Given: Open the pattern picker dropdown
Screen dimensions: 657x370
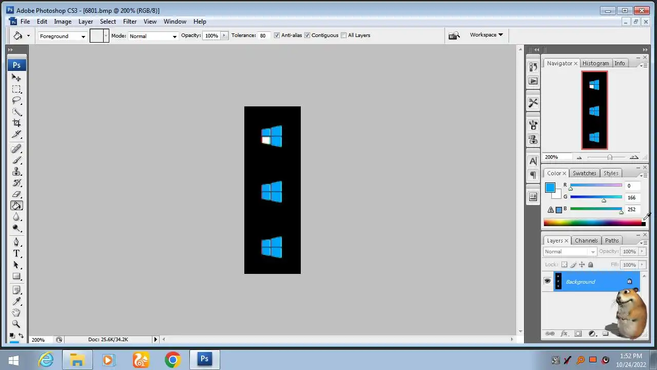Looking at the screenshot, I should pyautogui.click(x=106, y=35).
